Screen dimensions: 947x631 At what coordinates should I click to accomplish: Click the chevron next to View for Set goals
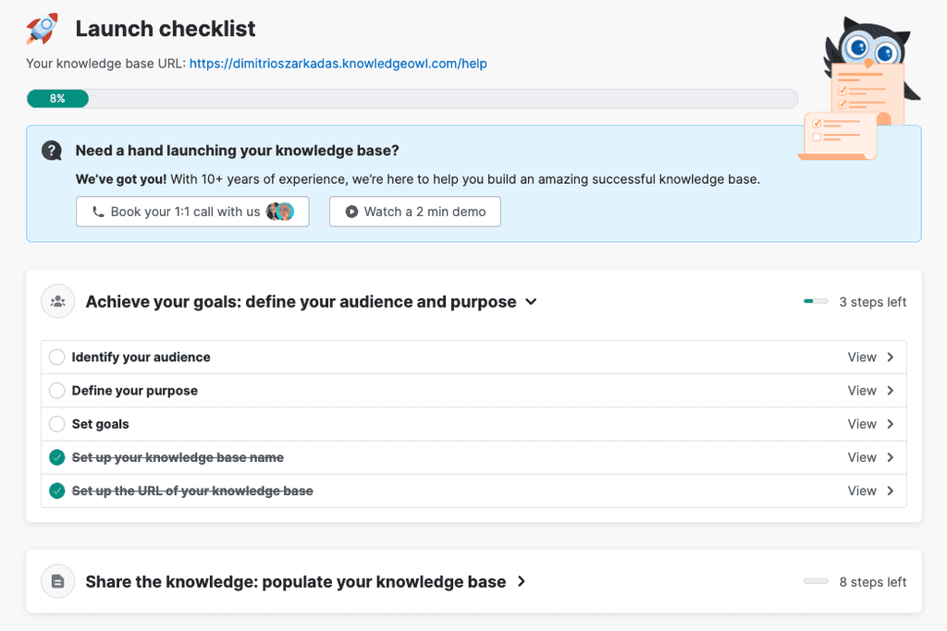pos(892,424)
